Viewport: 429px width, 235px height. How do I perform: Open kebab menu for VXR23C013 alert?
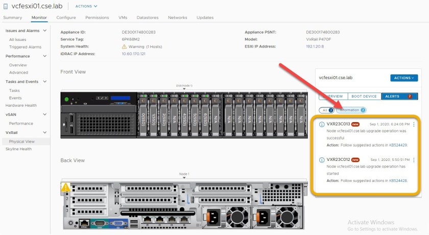tap(414, 124)
